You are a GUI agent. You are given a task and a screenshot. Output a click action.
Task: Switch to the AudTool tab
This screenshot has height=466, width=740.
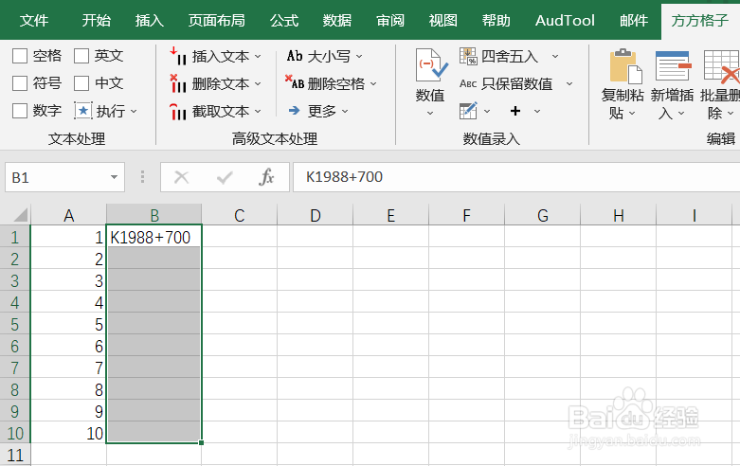click(565, 20)
